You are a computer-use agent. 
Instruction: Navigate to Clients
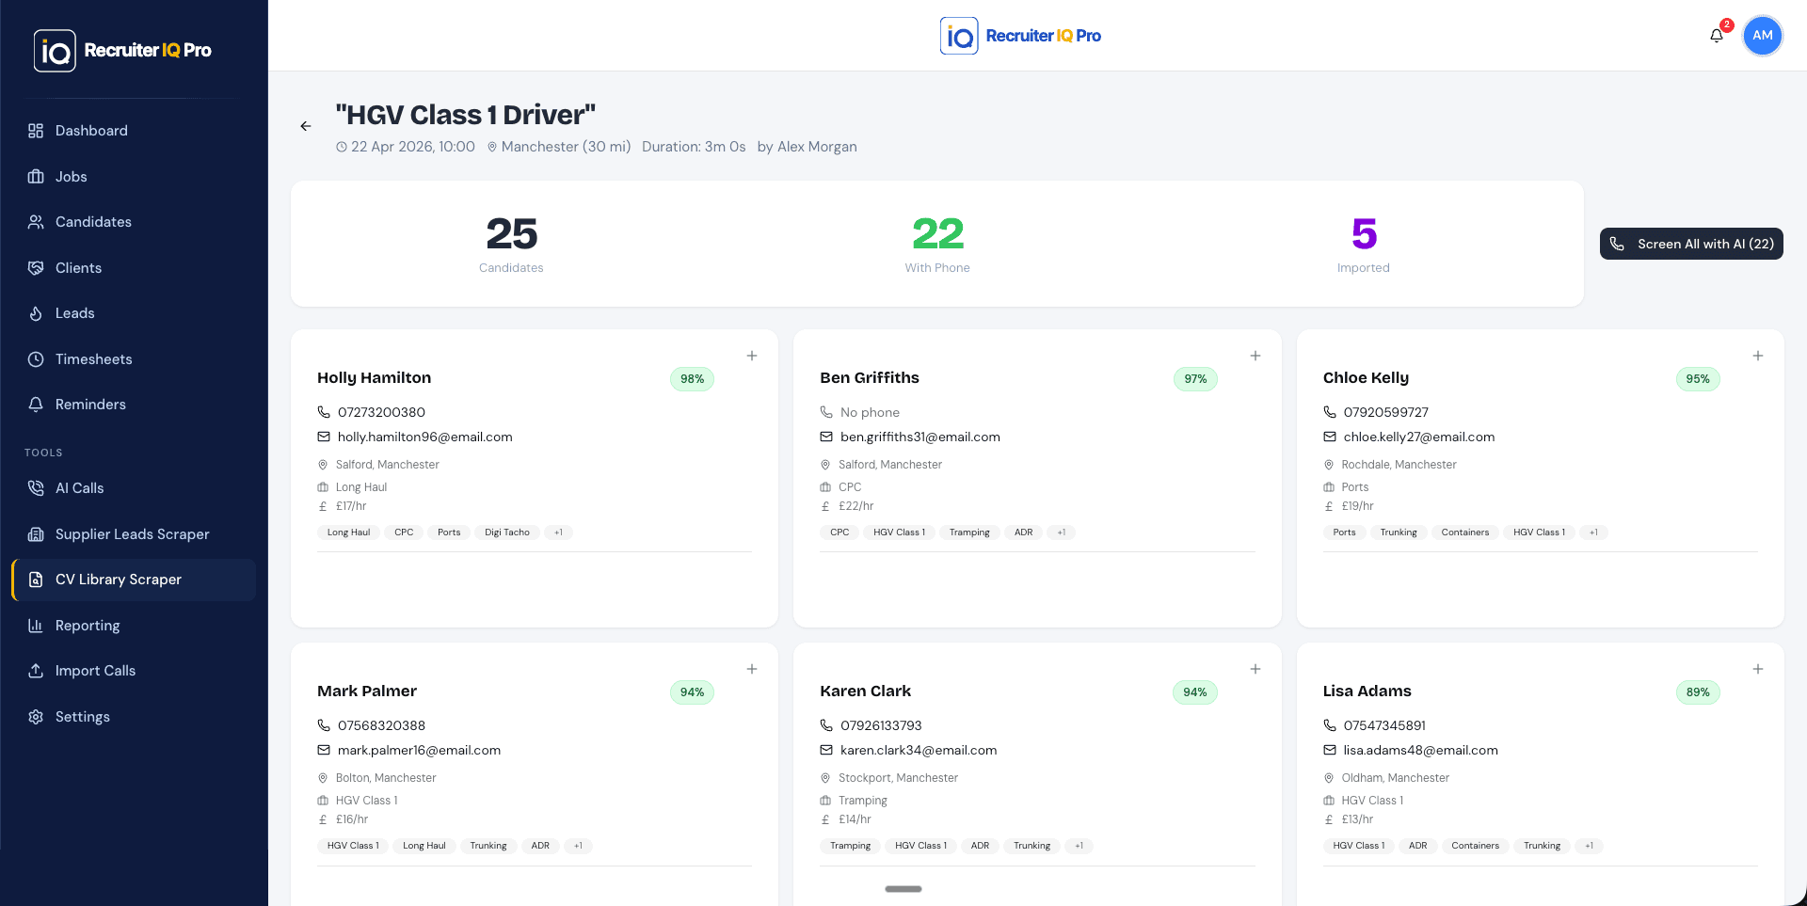[x=134, y=268]
